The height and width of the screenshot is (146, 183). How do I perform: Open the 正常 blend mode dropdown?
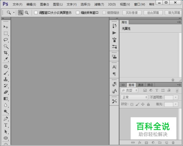[x=134, y=97]
